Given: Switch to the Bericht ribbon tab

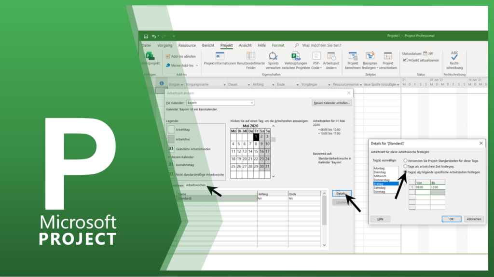Looking at the screenshot, I should pos(208,45).
